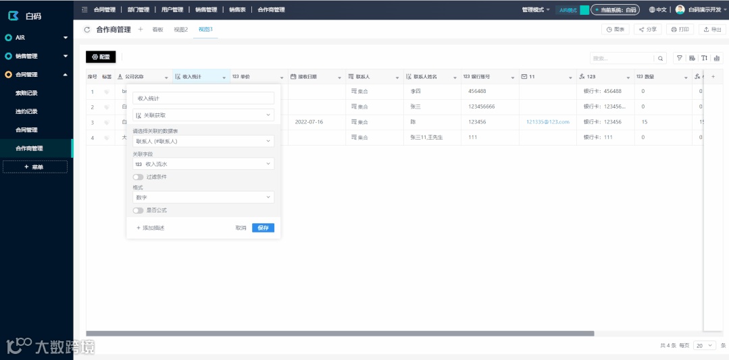The image size is (729, 360).
Task: Open 用户管理 in the top navigation
Action: point(172,9)
